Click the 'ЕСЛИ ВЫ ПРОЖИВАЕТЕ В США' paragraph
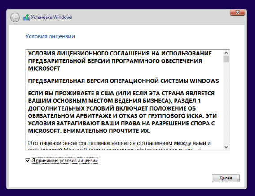The width and height of the screenshot is (255, 196). coord(122,112)
